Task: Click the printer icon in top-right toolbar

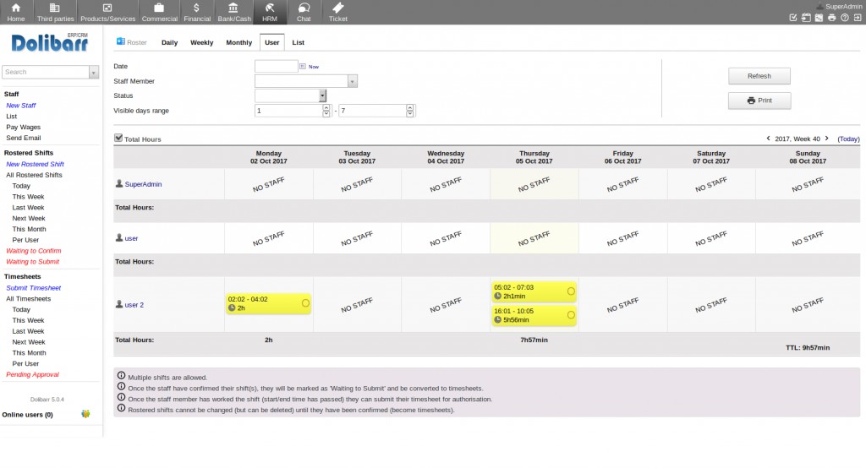Action: (x=832, y=18)
